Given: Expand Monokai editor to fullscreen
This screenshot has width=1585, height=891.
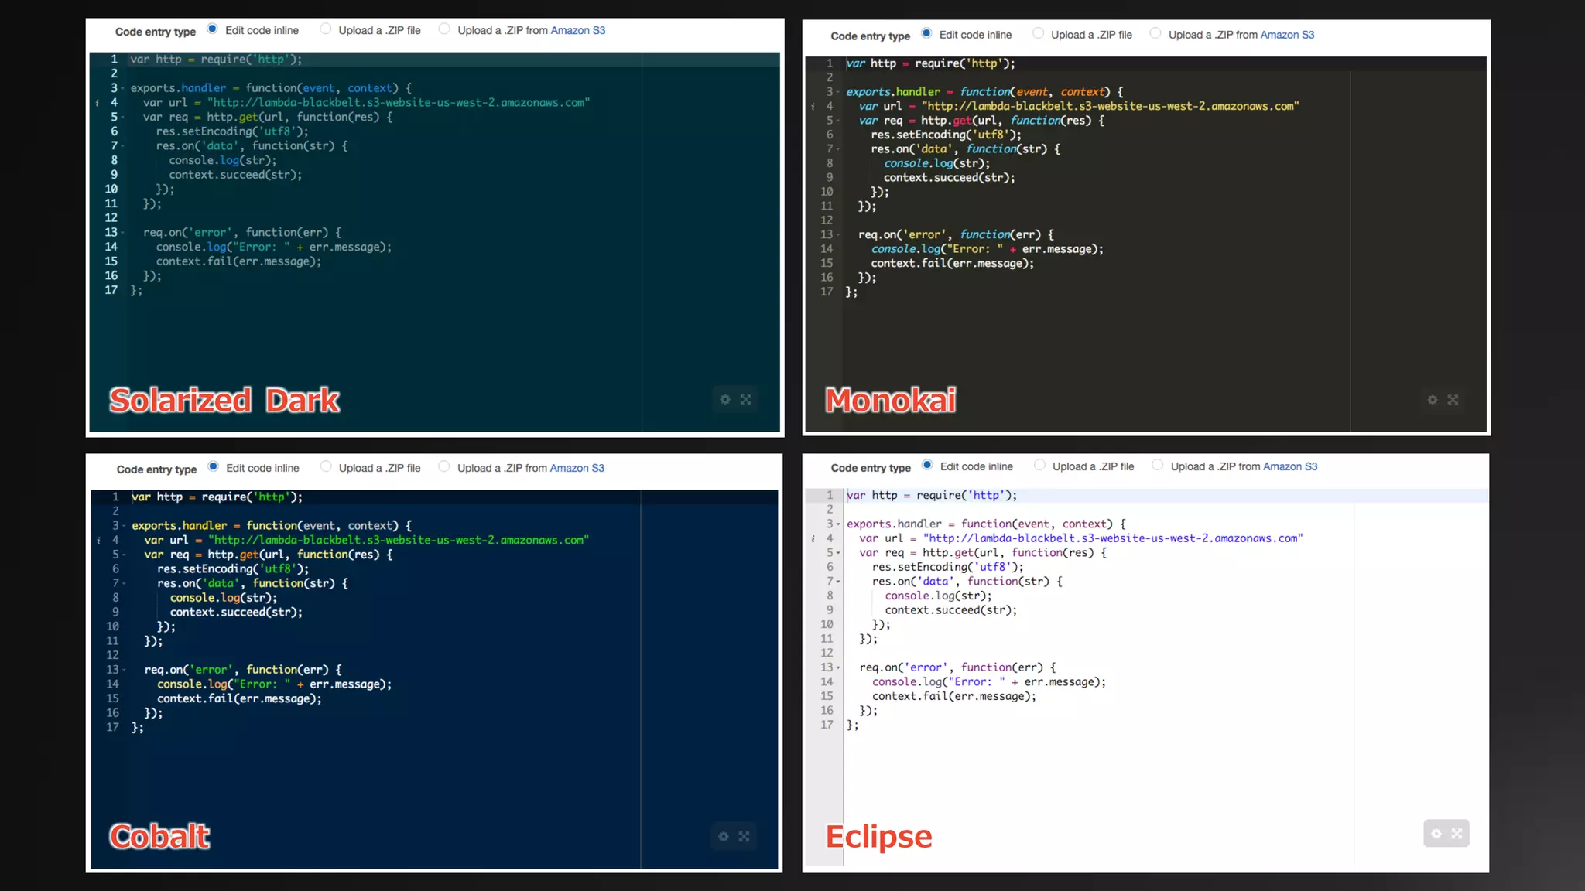Looking at the screenshot, I should pyautogui.click(x=1453, y=400).
